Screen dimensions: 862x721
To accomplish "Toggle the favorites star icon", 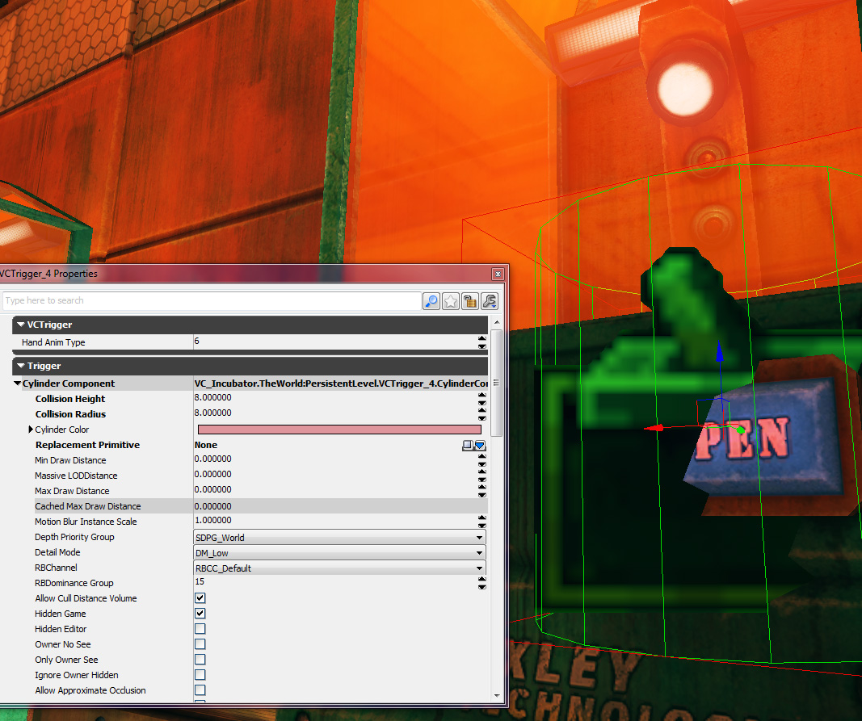I will (450, 301).
